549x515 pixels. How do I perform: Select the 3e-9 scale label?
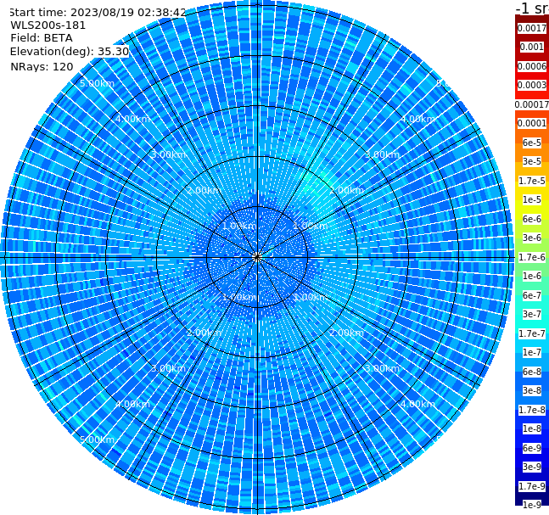click(x=532, y=467)
